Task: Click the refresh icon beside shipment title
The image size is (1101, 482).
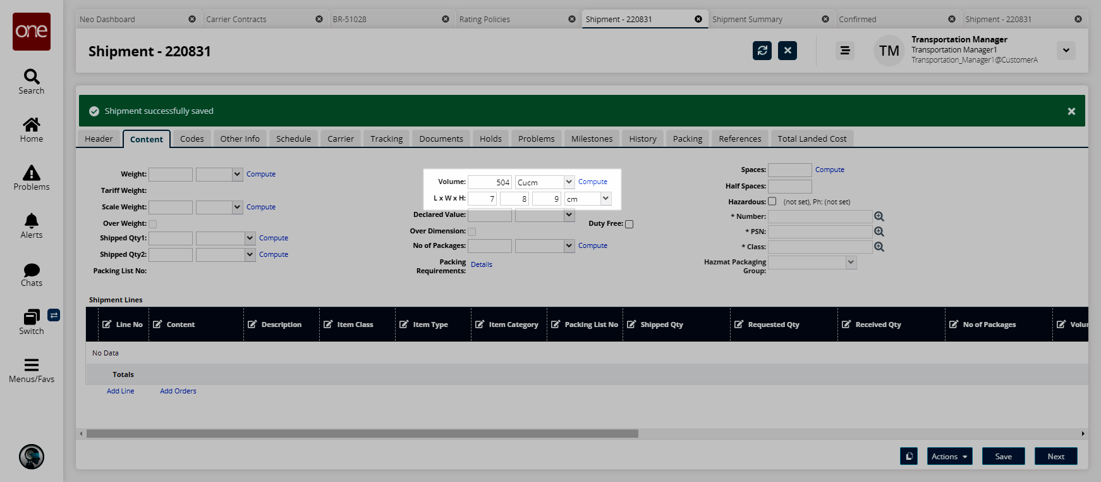Action: pyautogui.click(x=762, y=51)
